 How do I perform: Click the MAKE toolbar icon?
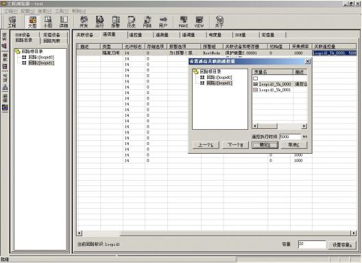[x=183, y=22]
